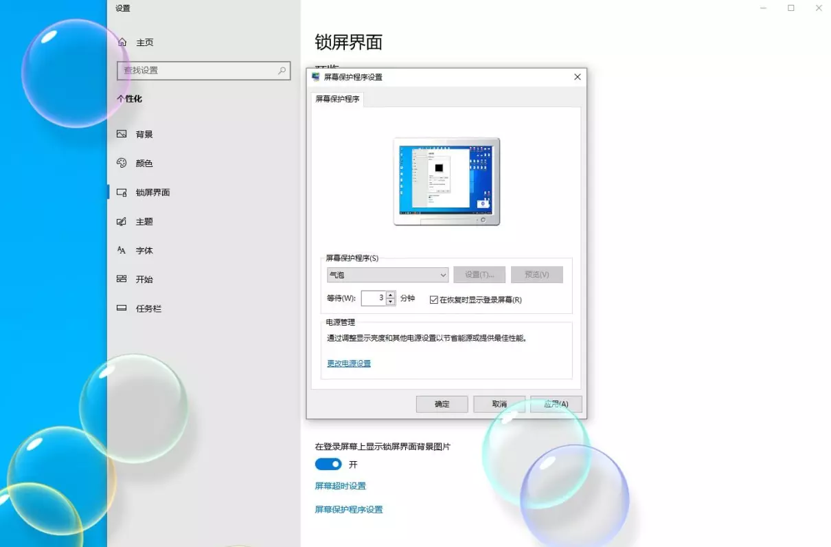Open 开始 settings page text
This screenshot has height=547, width=831.
144,280
